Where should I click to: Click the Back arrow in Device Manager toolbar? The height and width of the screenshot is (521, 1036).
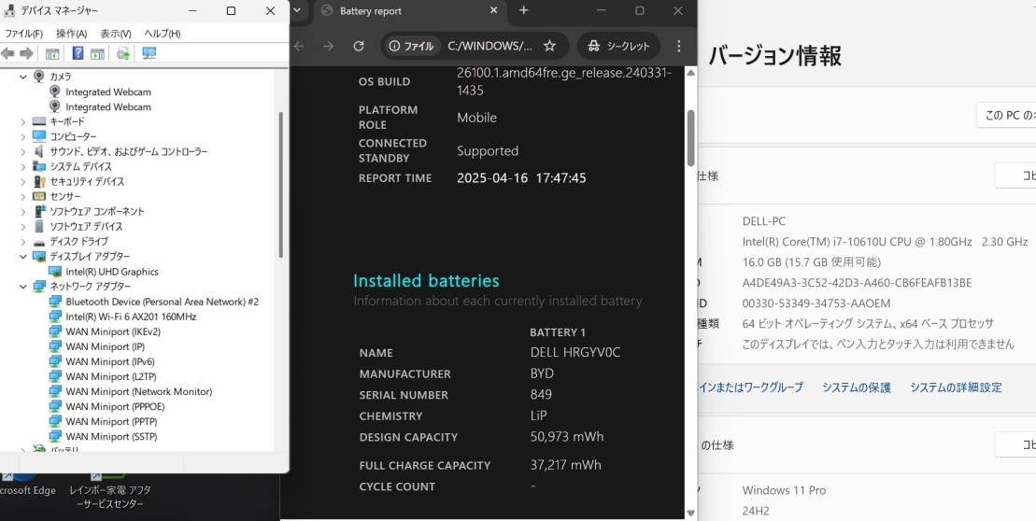(x=7, y=53)
